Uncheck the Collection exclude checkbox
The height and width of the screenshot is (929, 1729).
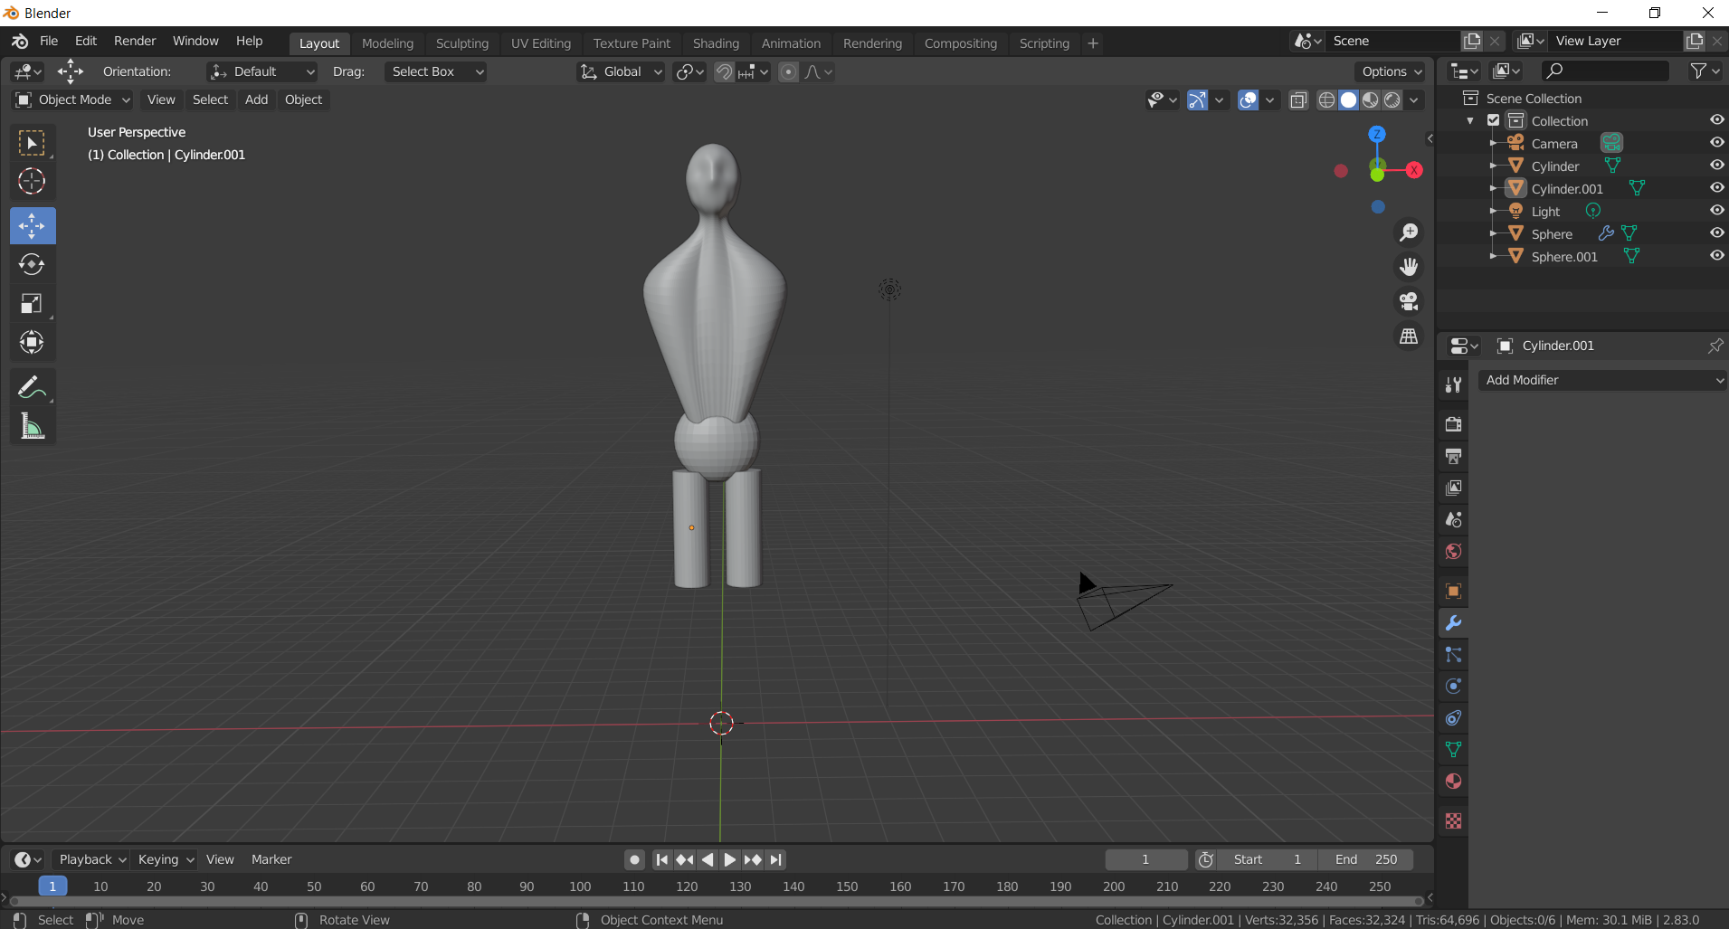(x=1494, y=120)
